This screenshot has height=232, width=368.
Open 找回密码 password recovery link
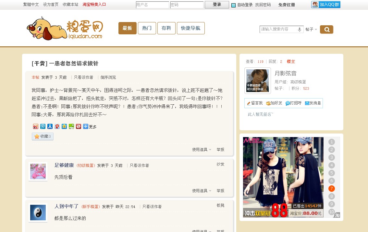263,5
